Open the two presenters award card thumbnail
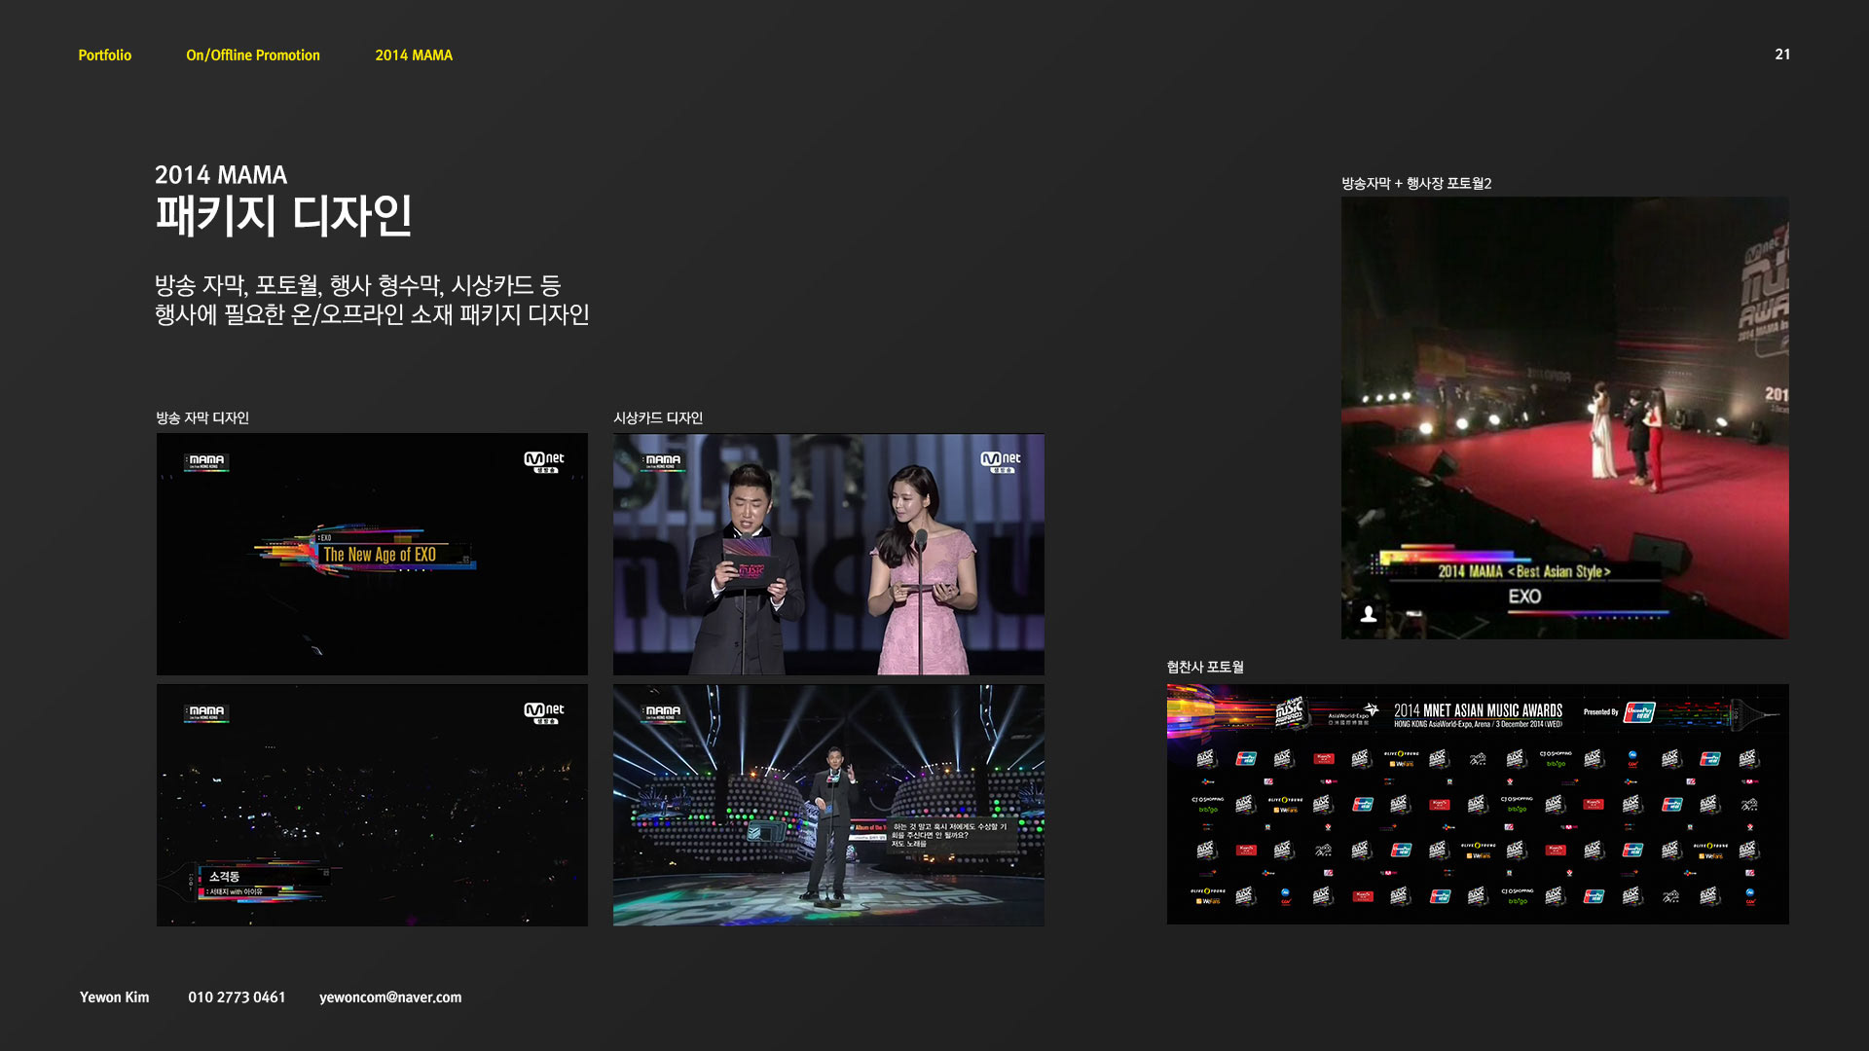 (x=828, y=554)
